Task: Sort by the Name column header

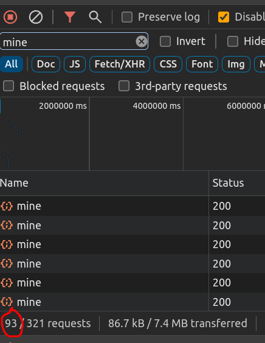Action: tap(105, 183)
